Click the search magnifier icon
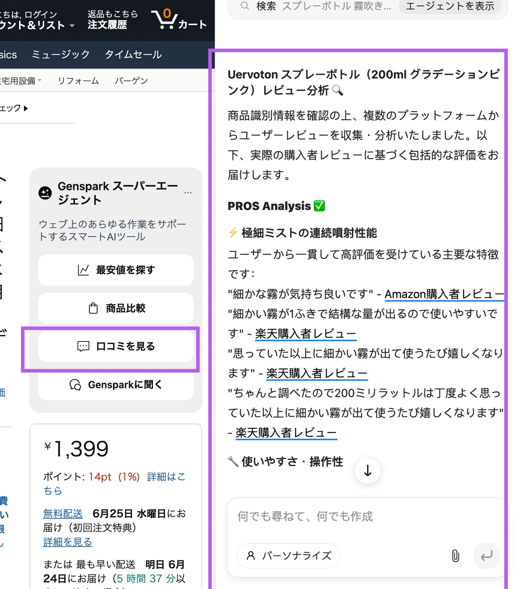 pyautogui.click(x=245, y=6)
